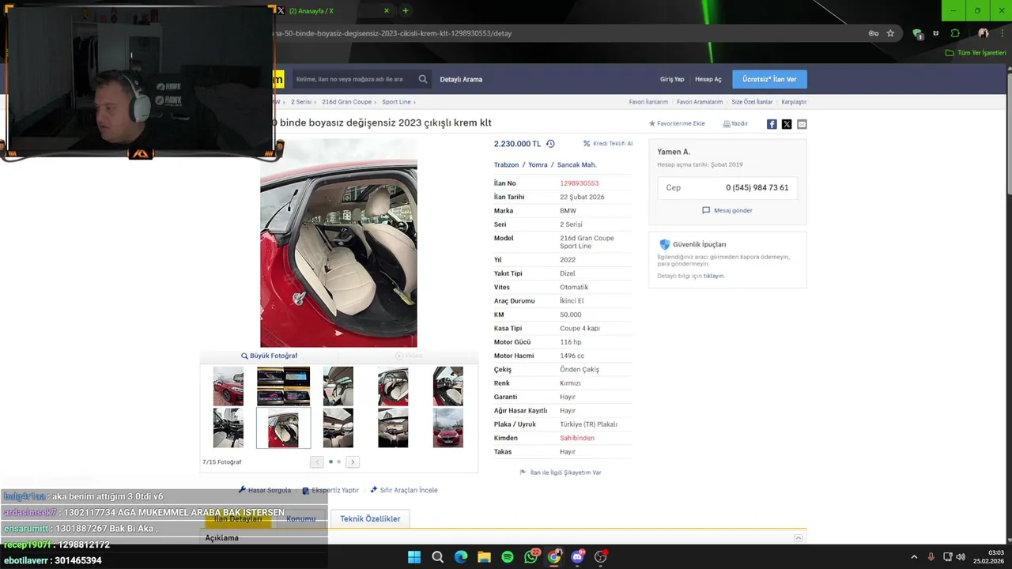
Task: Open the Teknik Özellikler tab
Action: pos(370,518)
